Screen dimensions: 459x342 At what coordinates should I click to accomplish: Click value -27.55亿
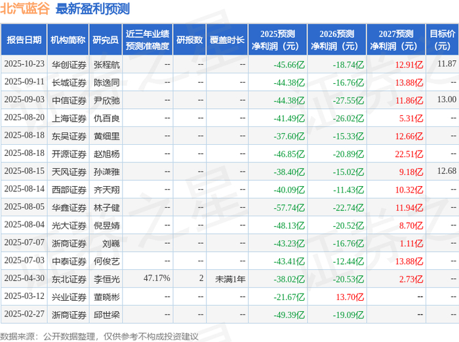[x=348, y=100]
